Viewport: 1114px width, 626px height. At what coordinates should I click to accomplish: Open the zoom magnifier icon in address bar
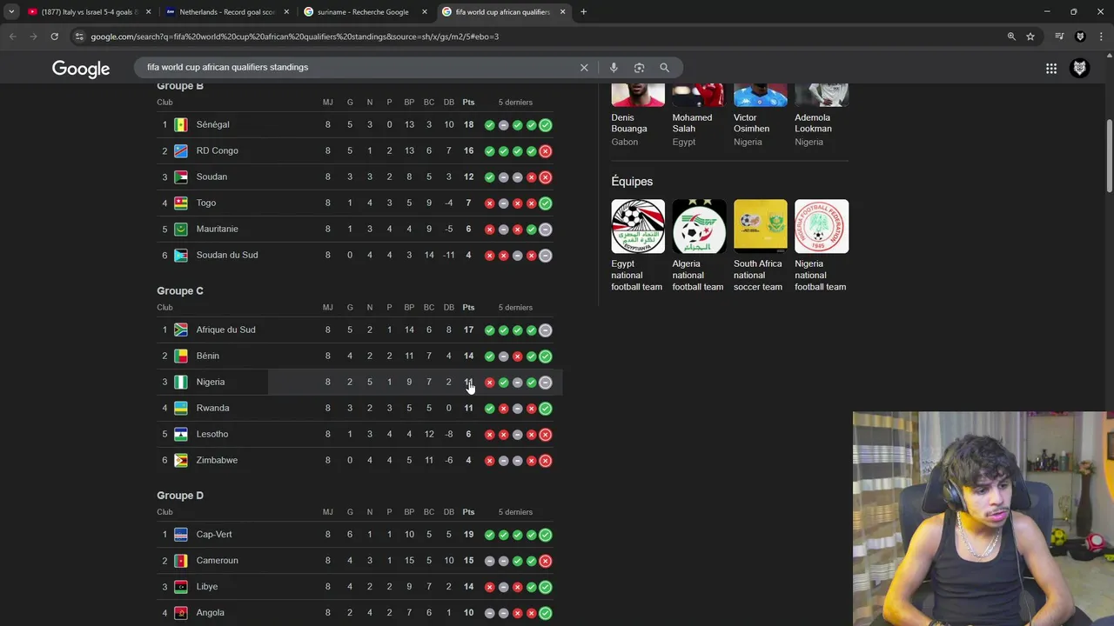(1011, 37)
